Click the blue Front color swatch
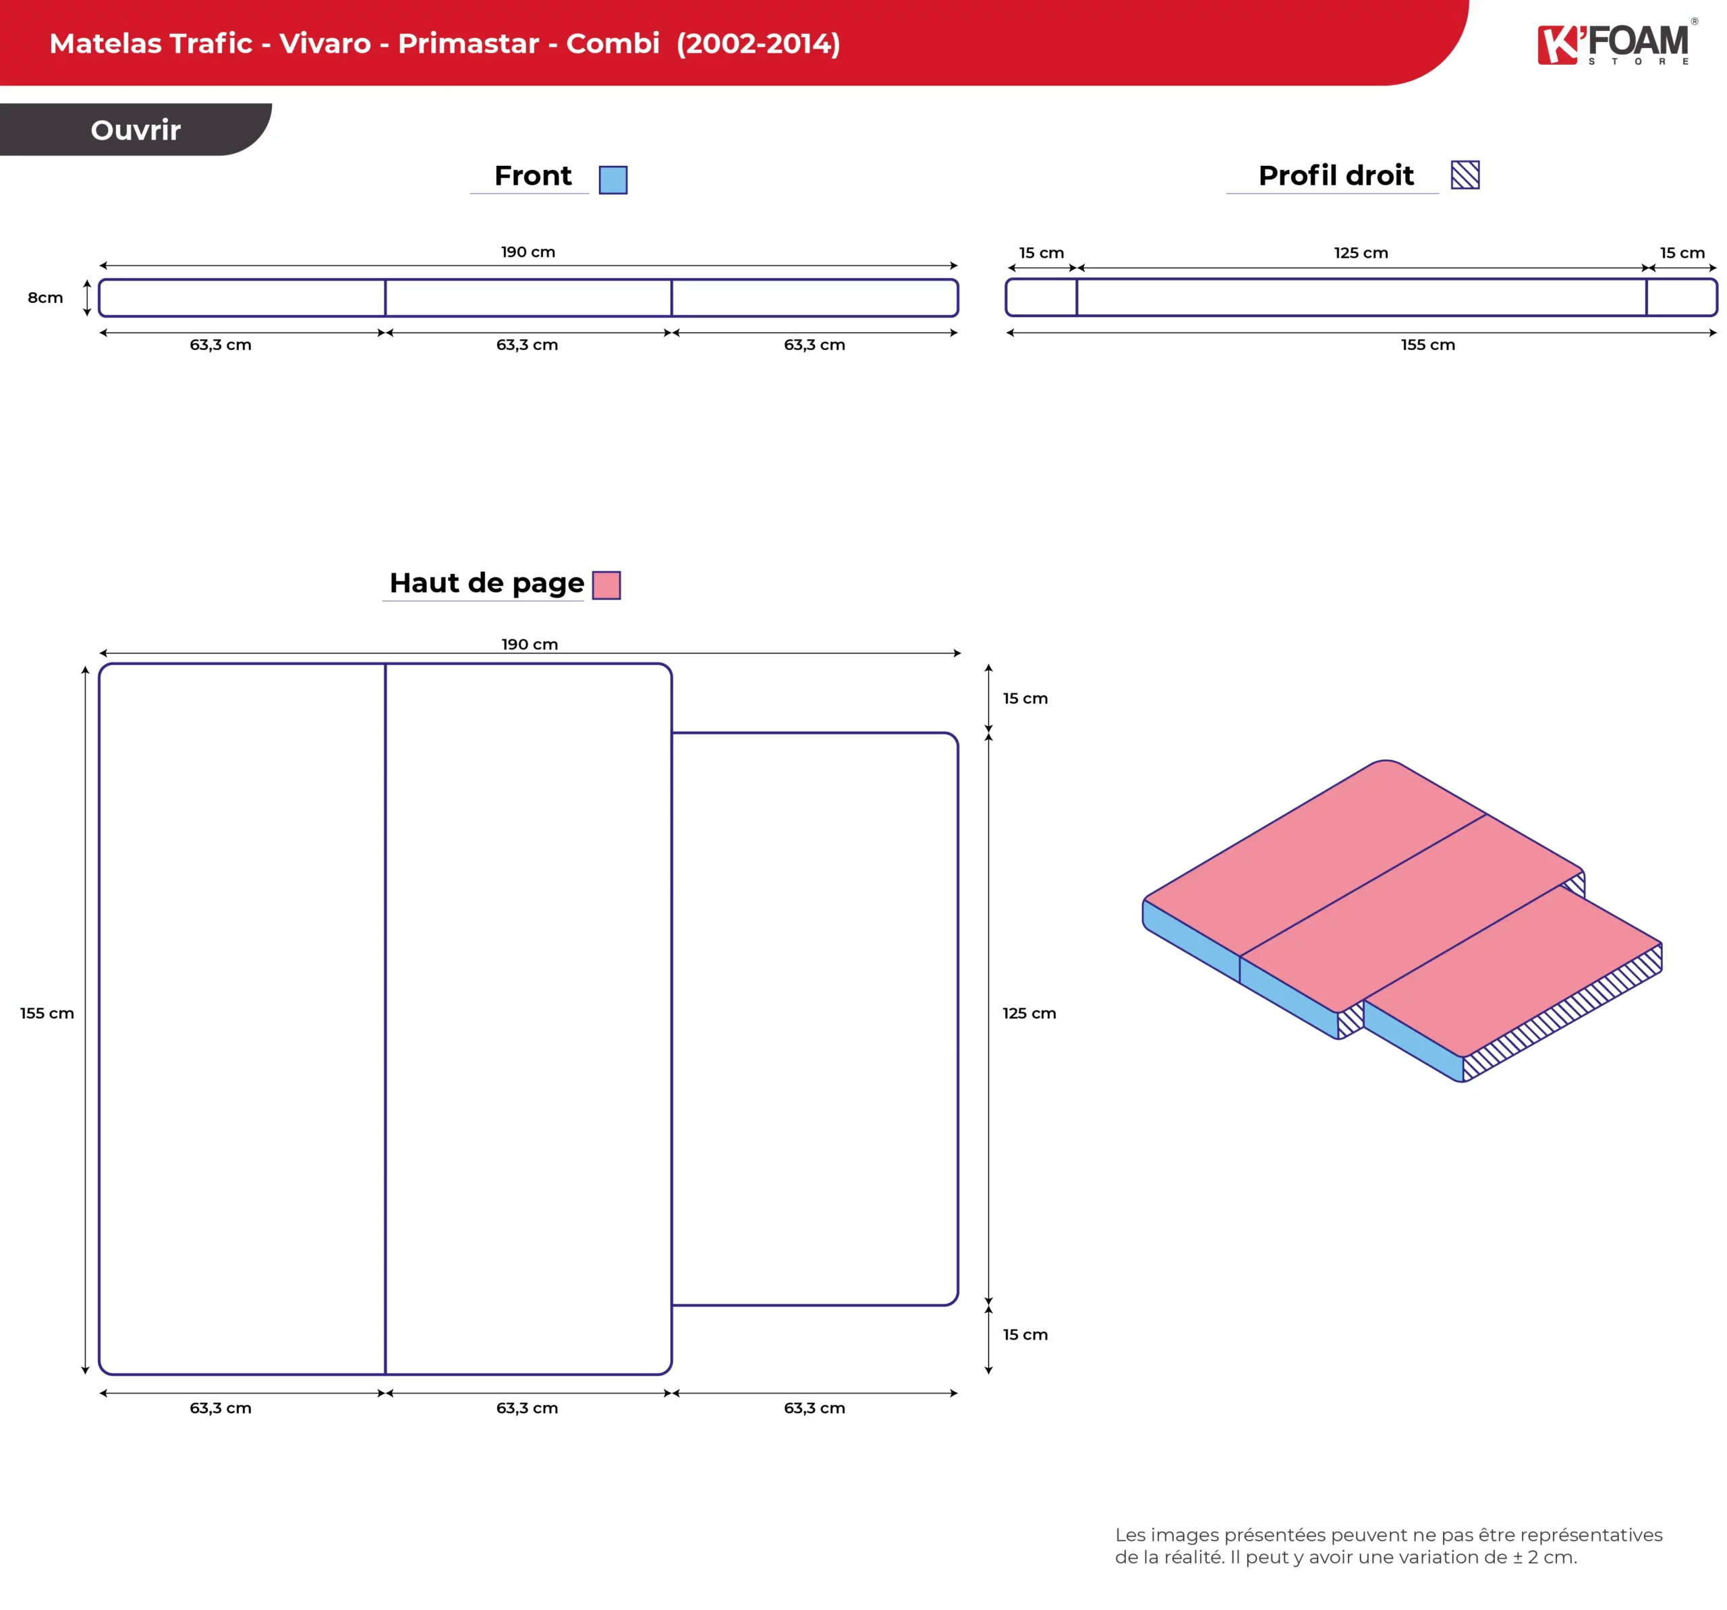This screenshot has width=1727, height=1610. (613, 180)
